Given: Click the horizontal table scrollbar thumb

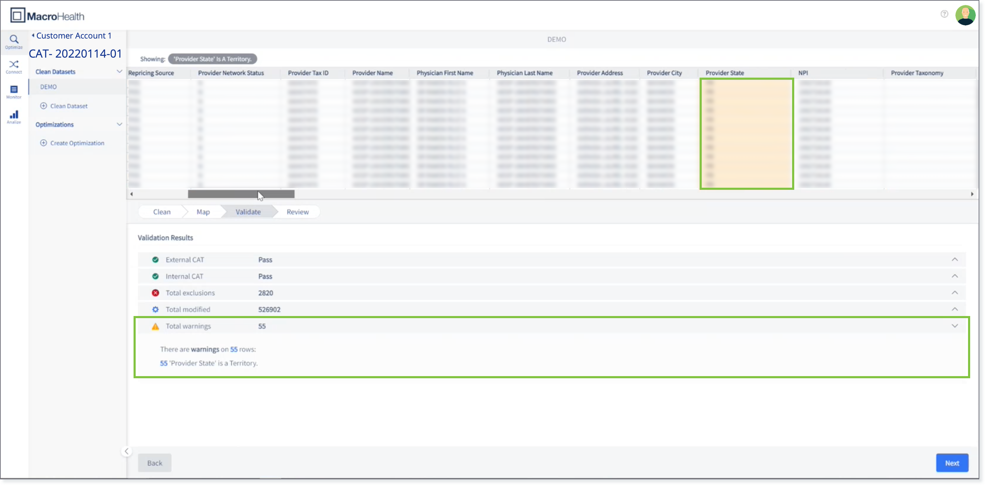Looking at the screenshot, I should 241,194.
